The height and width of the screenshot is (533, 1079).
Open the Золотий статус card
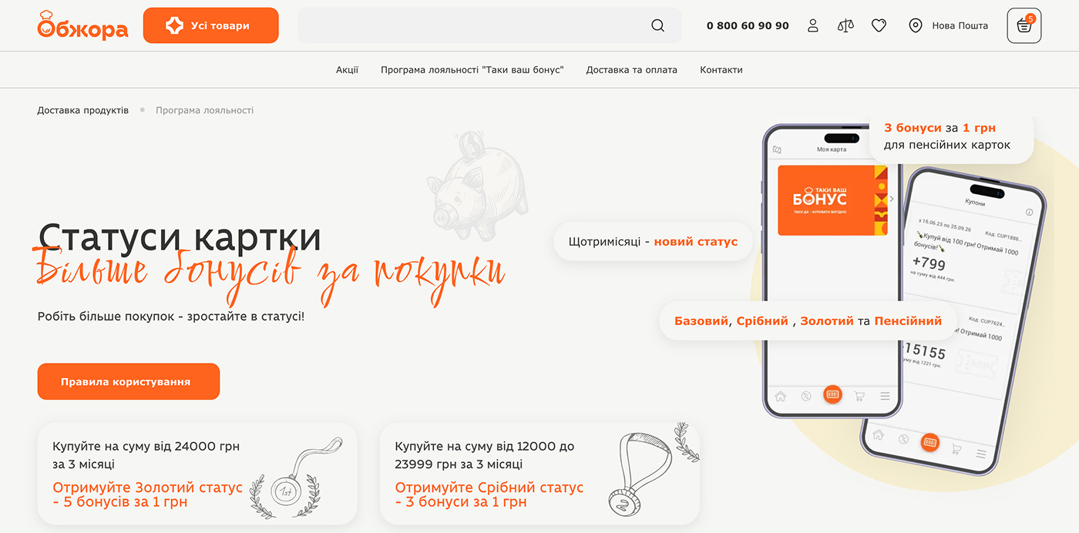[197, 474]
